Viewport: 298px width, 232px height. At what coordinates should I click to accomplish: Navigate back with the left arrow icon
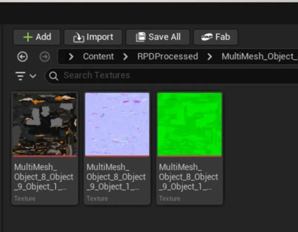(22, 57)
